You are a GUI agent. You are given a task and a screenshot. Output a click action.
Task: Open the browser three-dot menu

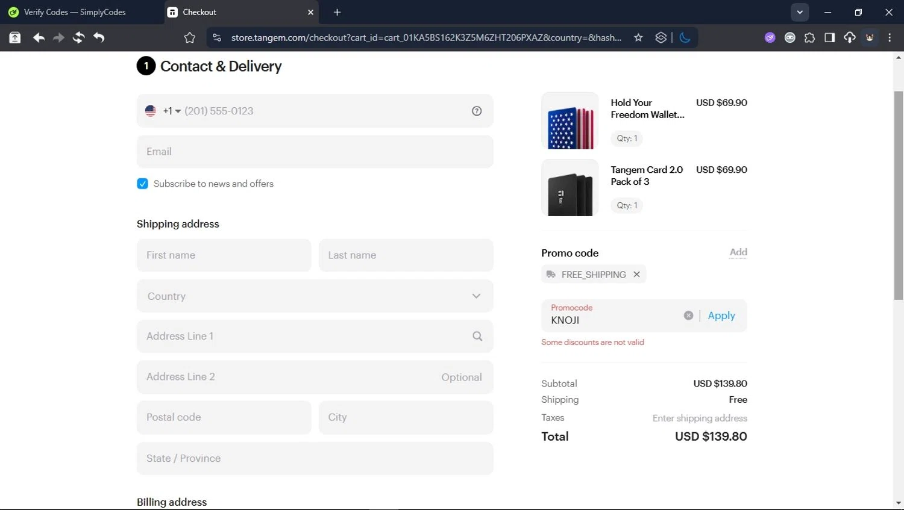890,37
